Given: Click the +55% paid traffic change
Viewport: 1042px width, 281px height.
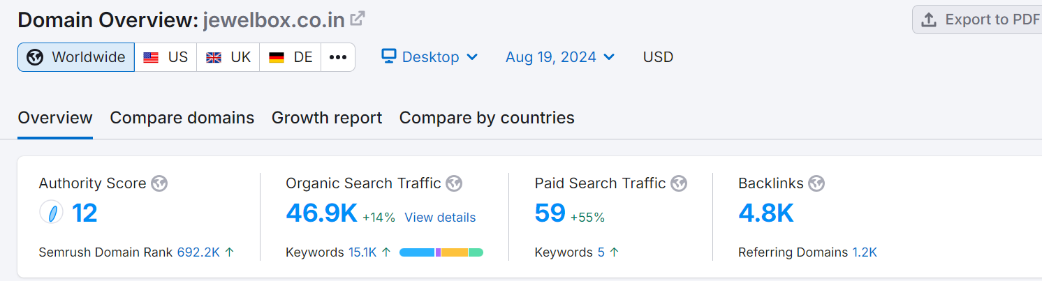Looking at the screenshot, I should point(587,218).
